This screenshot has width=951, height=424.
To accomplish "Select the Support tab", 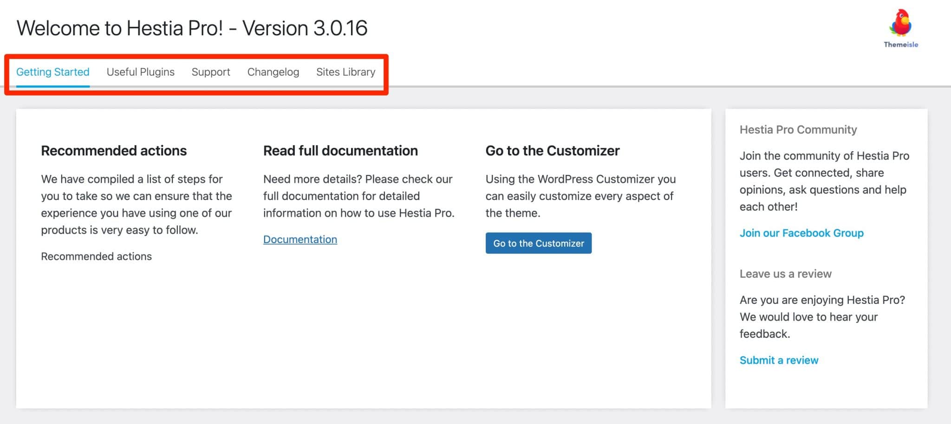I will tap(211, 72).
